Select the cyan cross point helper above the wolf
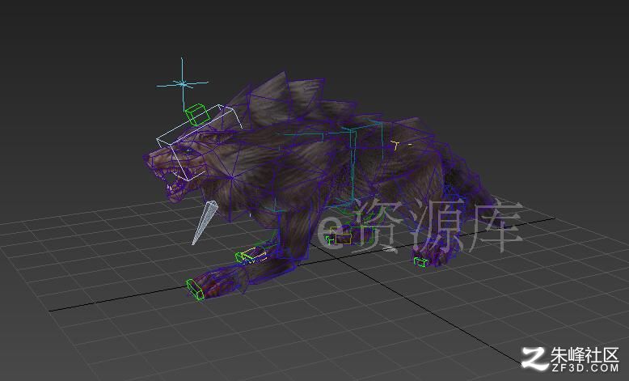629x381 pixels. (x=183, y=84)
